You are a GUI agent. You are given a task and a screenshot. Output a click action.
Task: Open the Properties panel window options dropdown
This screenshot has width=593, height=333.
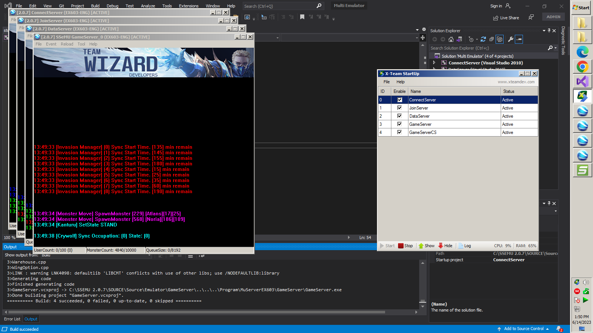click(x=544, y=203)
